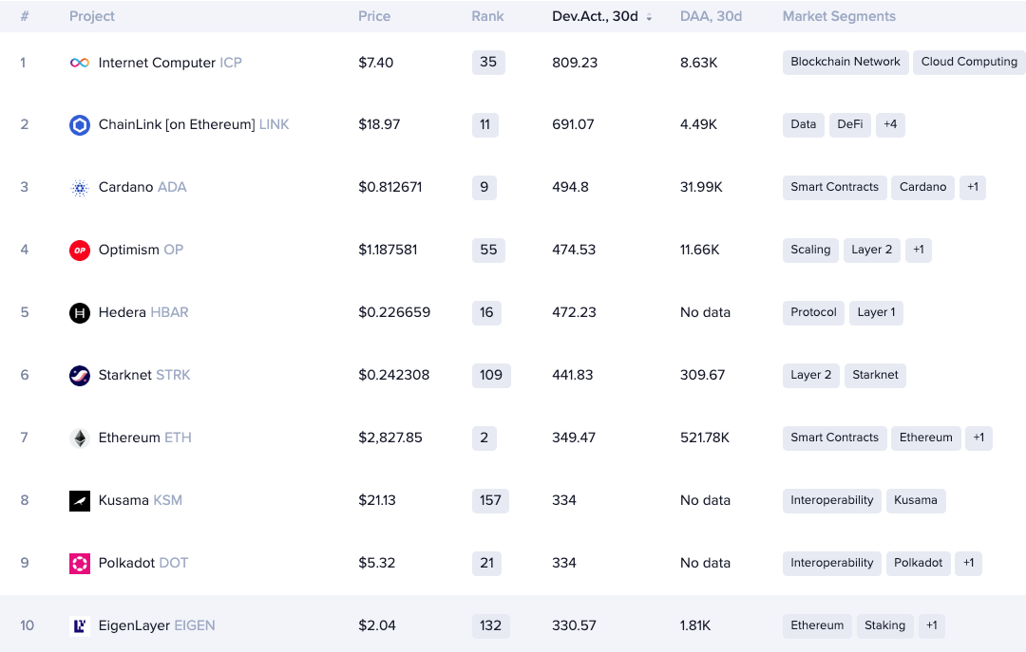
Task: Select Layer 2 tag in Starknet row
Action: (x=810, y=376)
